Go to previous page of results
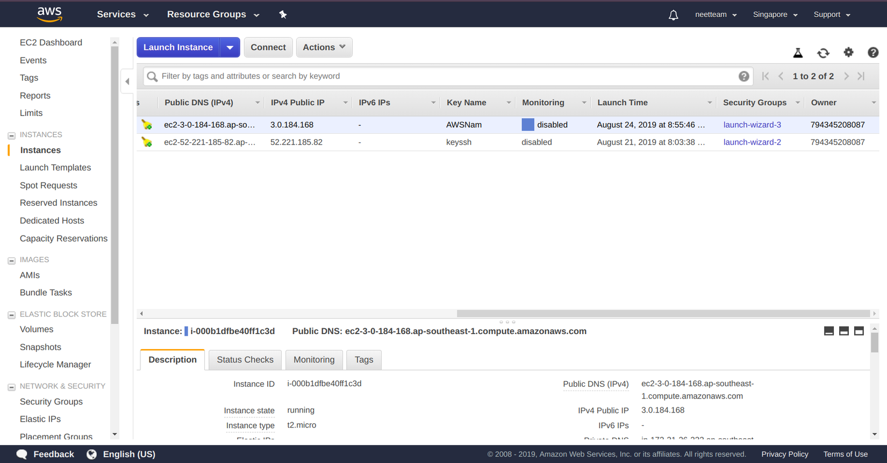The height and width of the screenshot is (463, 887). click(x=781, y=76)
